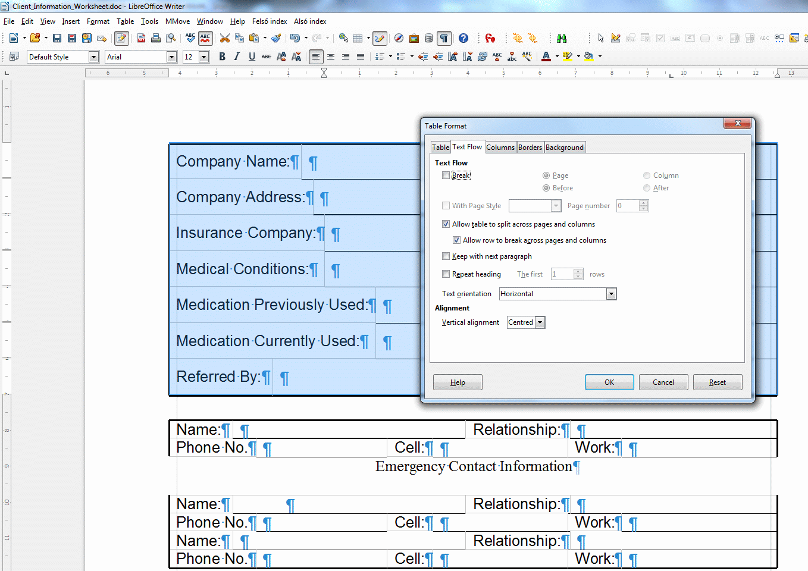Image resolution: width=808 pixels, height=571 pixels.
Task: Centre-align the paragraph horizontally
Action: click(x=331, y=57)
